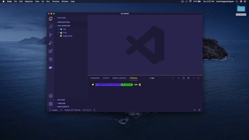Kill terminal with trash icon
This screenshot has height=140, width=249.
click(188, 78)
